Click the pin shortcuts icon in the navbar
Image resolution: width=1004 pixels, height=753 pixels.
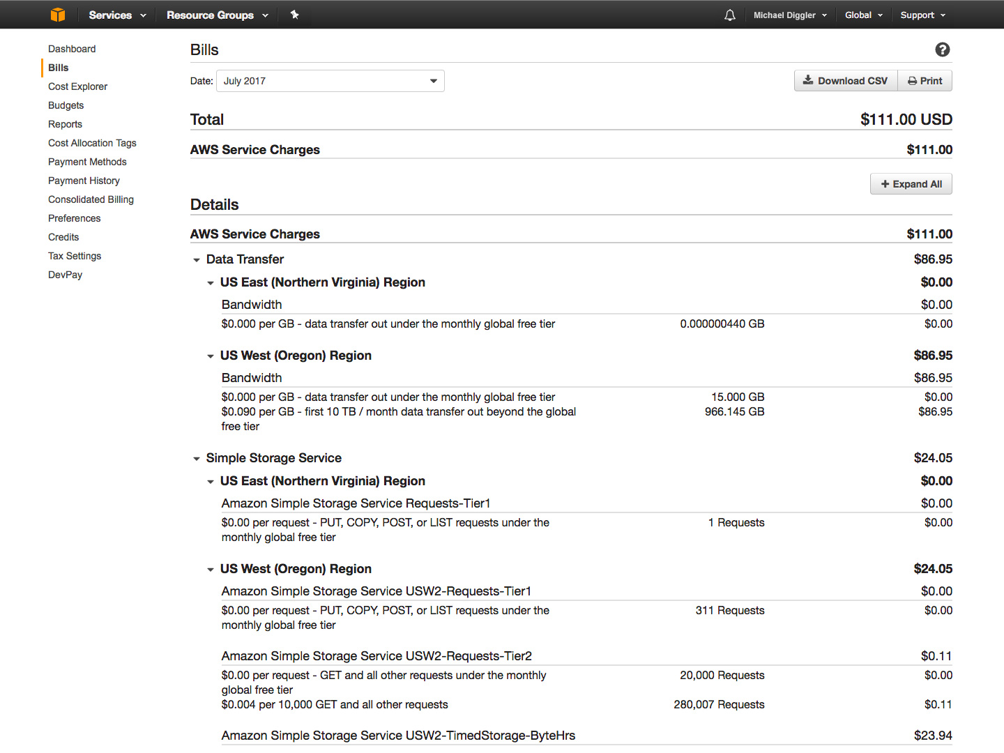click(295, 15)
